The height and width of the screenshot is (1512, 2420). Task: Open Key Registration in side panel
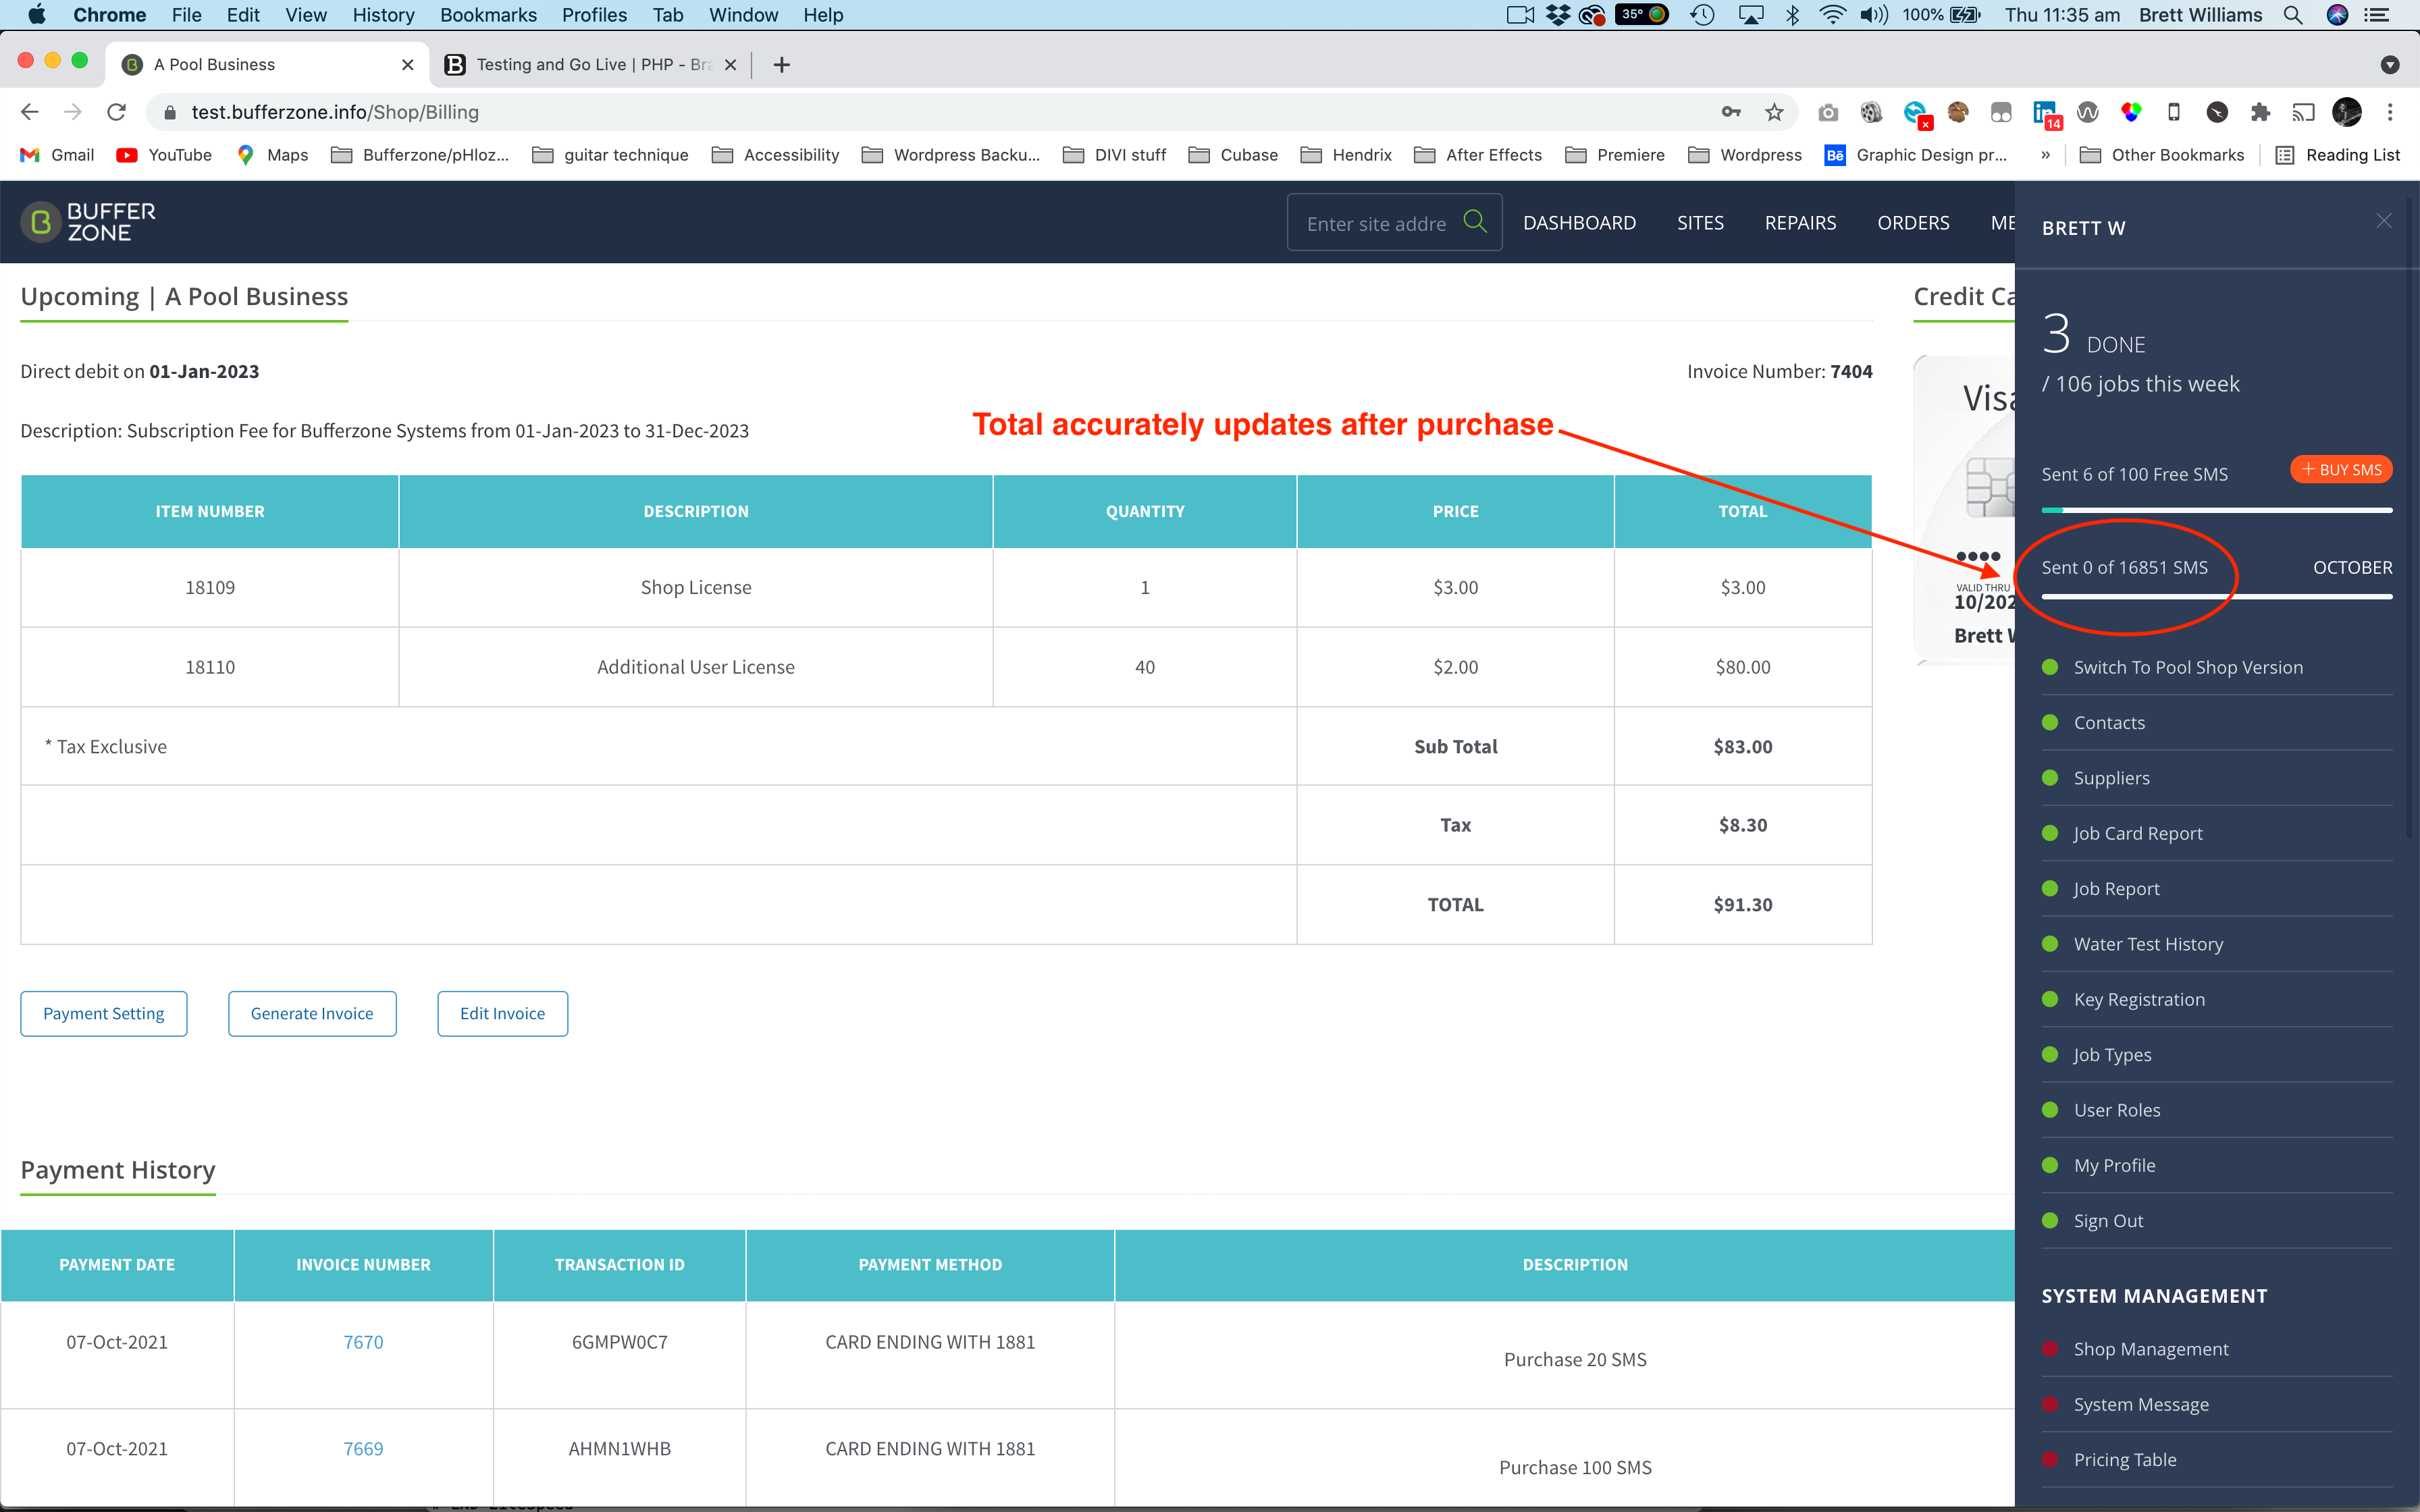[x=2139, y=999]
